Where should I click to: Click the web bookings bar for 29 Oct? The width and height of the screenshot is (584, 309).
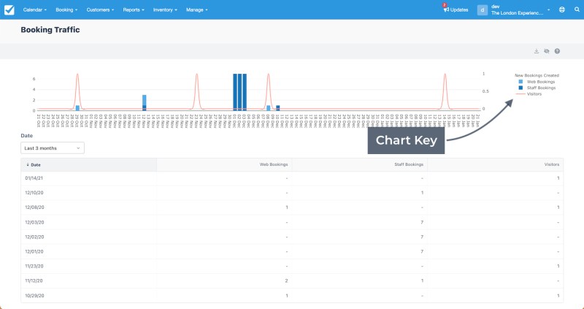pos(77,108)
